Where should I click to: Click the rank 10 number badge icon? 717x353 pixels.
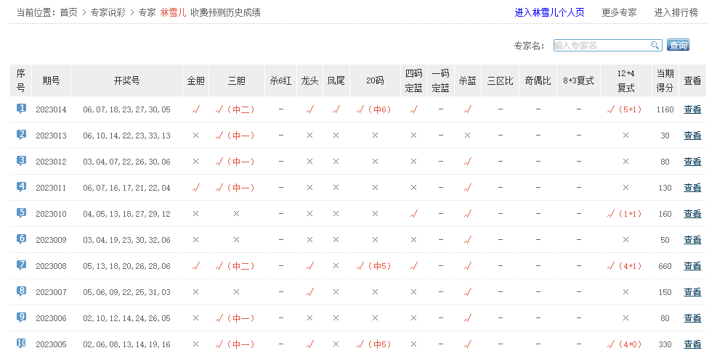(x=21, y=344)
